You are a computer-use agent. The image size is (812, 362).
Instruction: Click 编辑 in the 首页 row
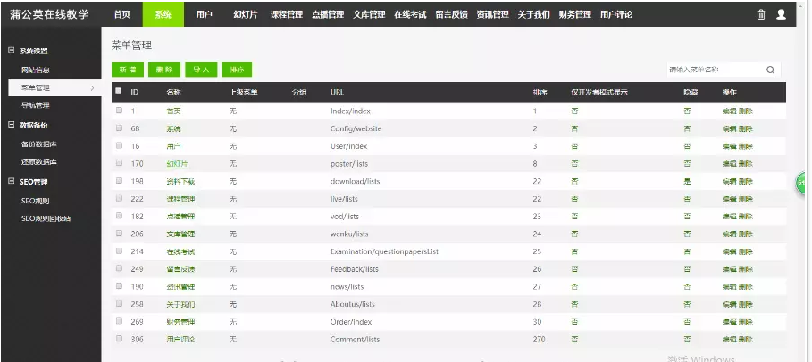coord(729,111)
